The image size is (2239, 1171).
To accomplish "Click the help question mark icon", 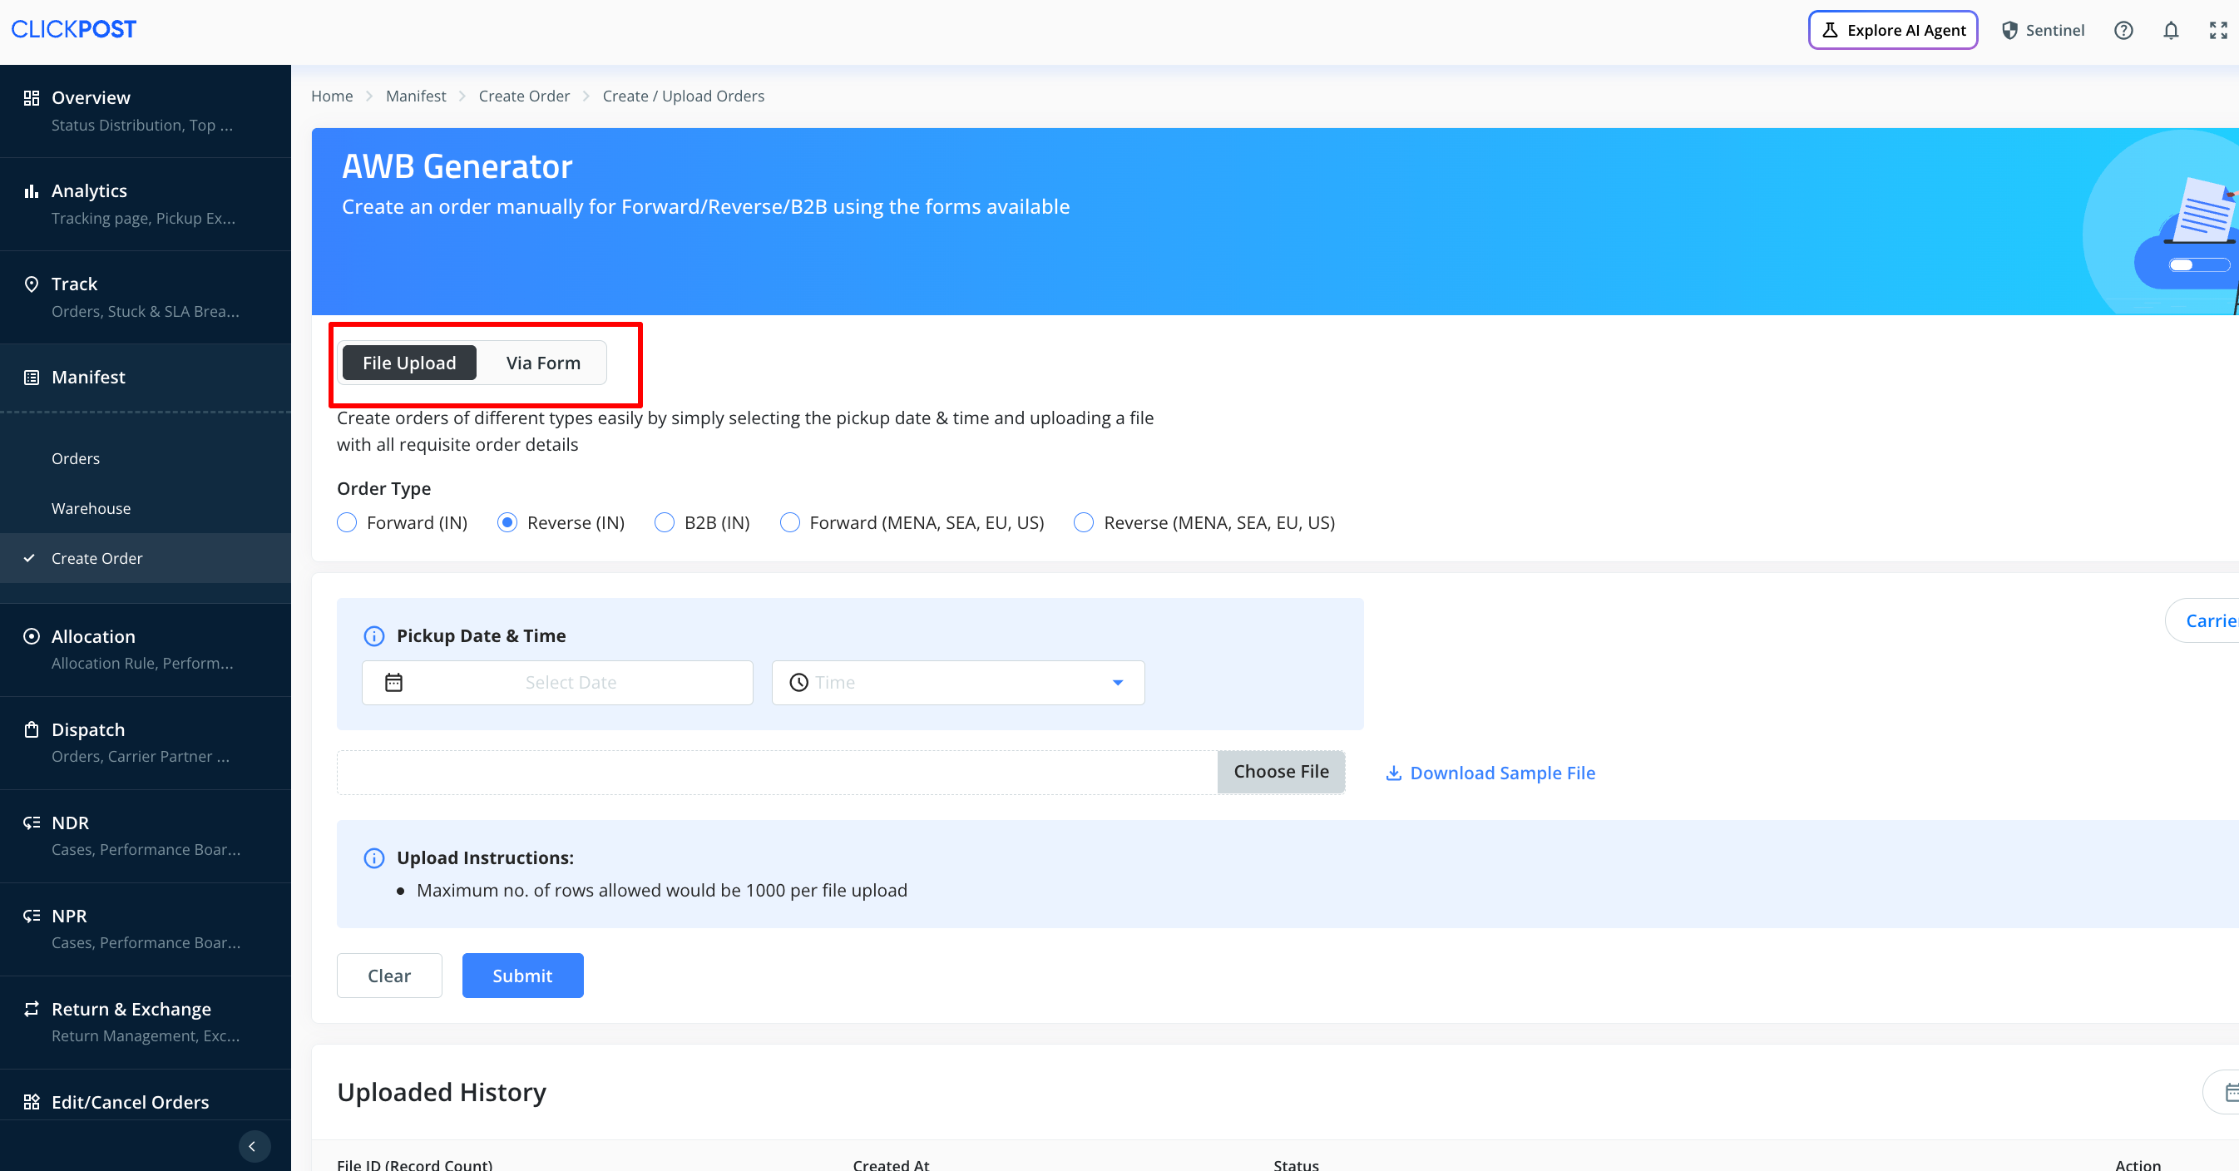I will [x=2123, y=31].
